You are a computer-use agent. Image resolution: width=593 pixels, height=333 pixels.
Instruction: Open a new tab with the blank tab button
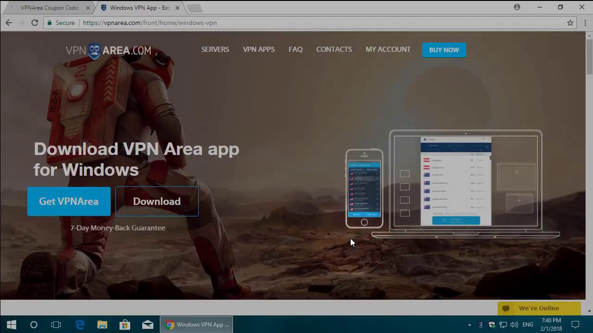(195, 8)
